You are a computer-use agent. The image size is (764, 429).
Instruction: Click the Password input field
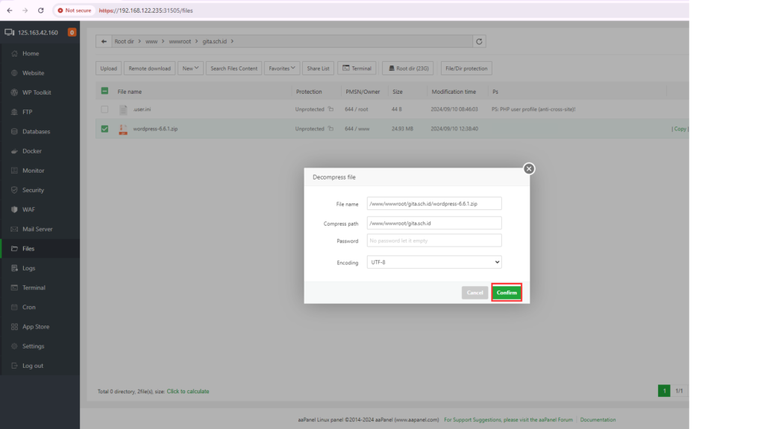pos(434,241)
